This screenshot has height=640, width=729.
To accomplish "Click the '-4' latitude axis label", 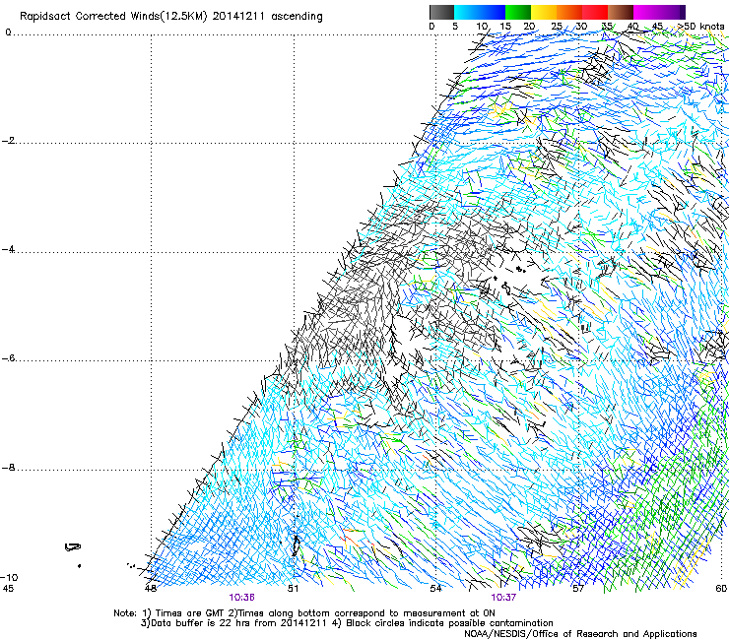I will (9, 249).
